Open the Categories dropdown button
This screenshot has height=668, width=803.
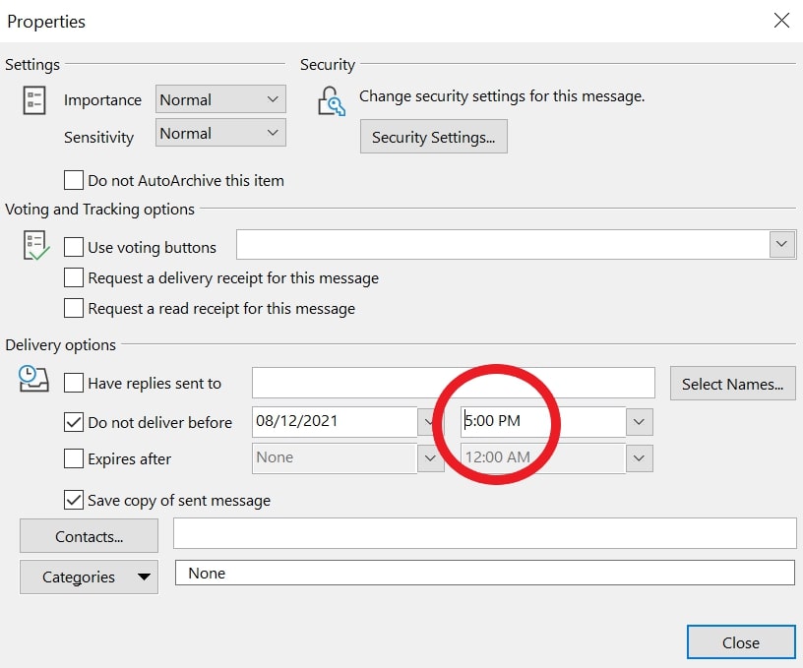coord(89,577)
